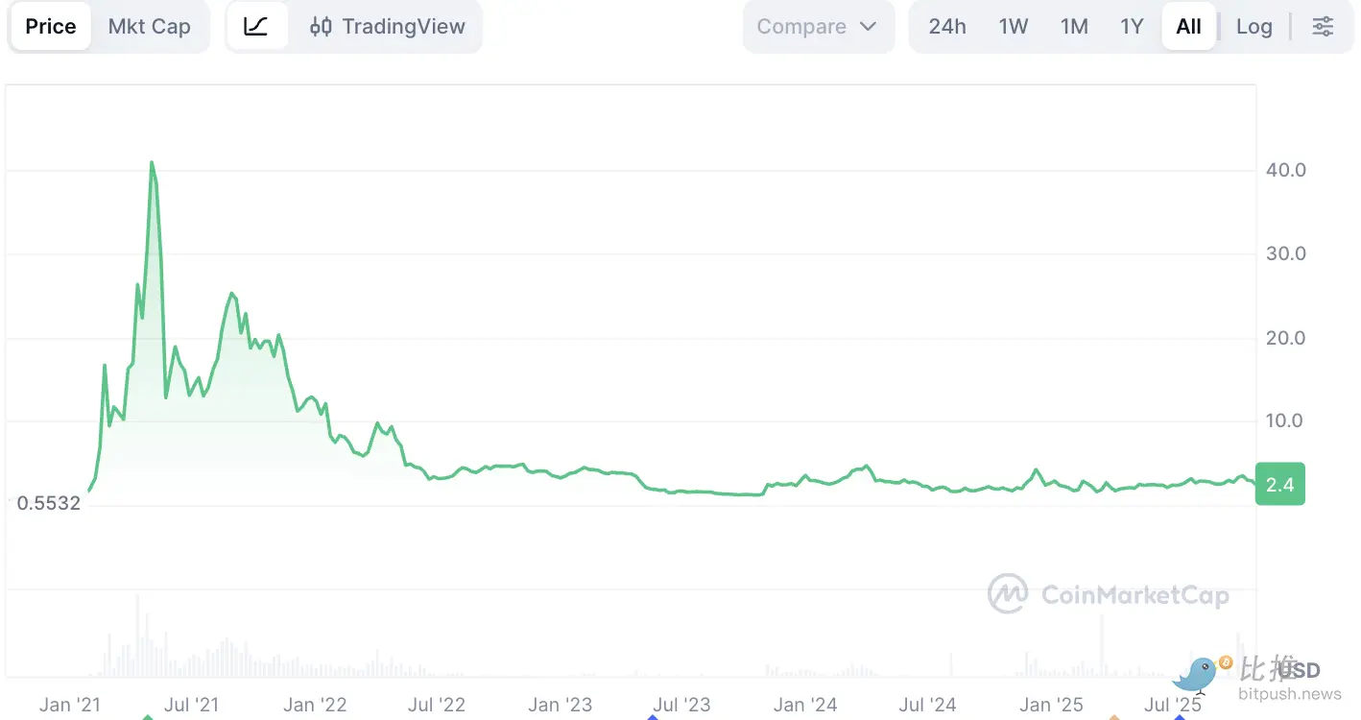Show the 1M time range
Viewport: 1361px width, 720px height.
click(1074, 26)
